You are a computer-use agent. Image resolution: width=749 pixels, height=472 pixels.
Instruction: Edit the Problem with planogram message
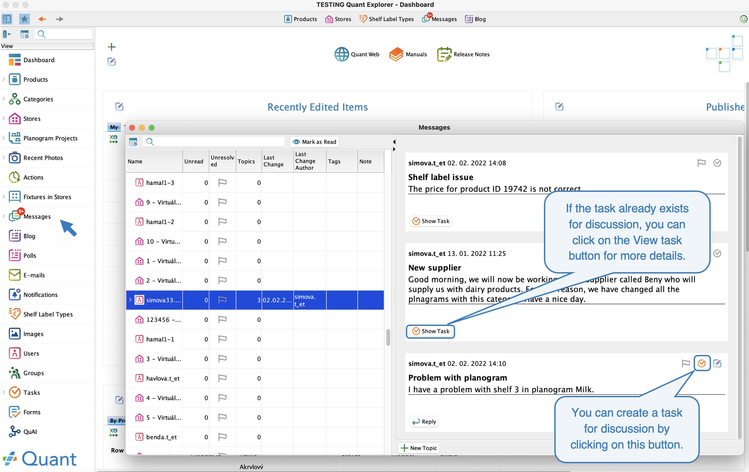pyautogui.click(x=717, y=363)
